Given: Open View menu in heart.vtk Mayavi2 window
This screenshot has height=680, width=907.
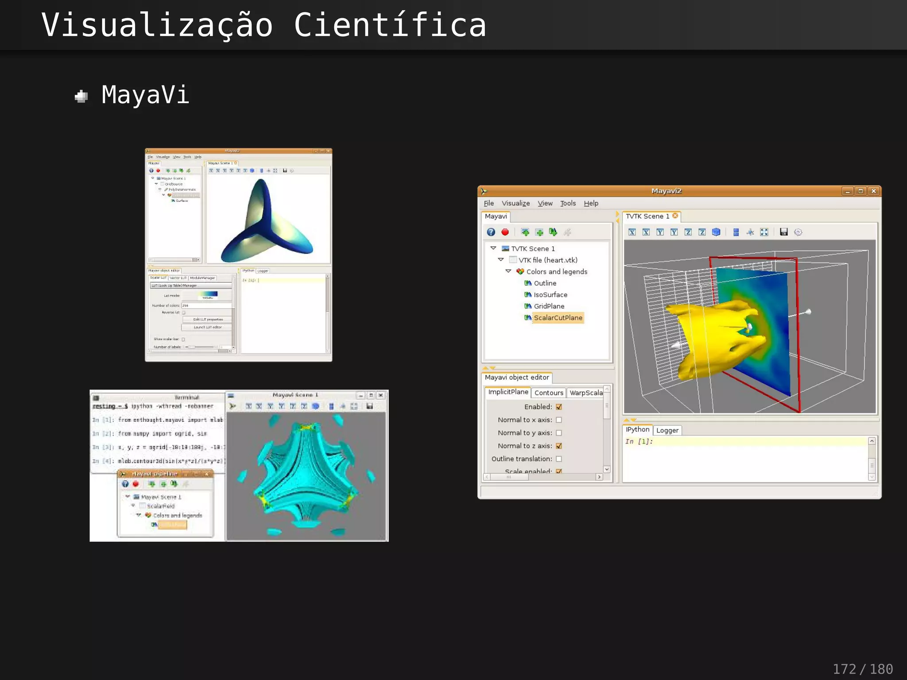Looking at the screenshot, I should [545, 203].
